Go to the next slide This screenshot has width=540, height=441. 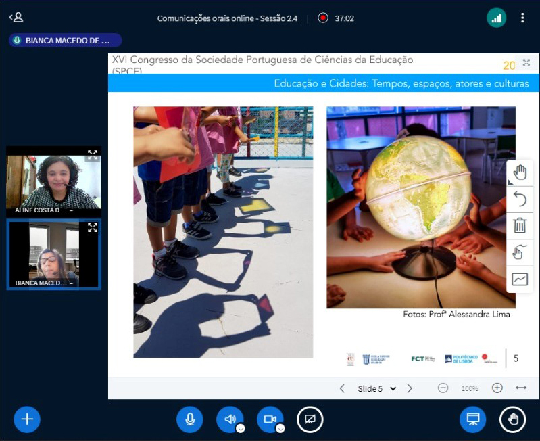[410, 388]
